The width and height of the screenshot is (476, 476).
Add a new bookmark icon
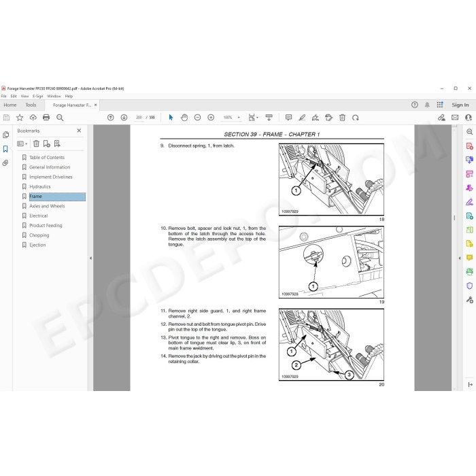click(46, 143)
